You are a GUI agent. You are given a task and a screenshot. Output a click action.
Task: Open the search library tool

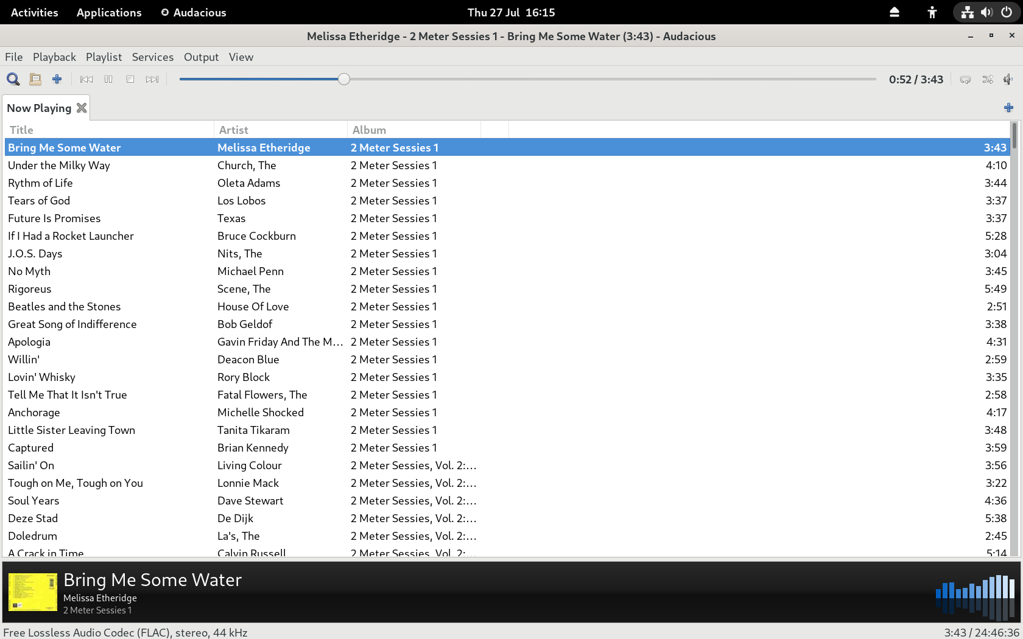13,79
